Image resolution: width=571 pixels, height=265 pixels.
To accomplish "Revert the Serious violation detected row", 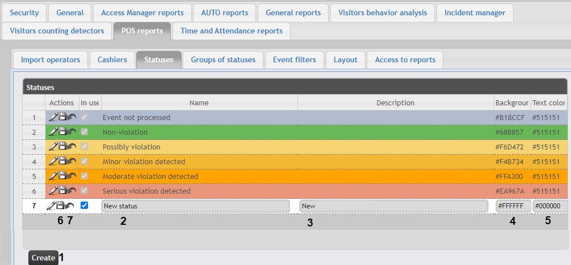I will tap(72, 191).
